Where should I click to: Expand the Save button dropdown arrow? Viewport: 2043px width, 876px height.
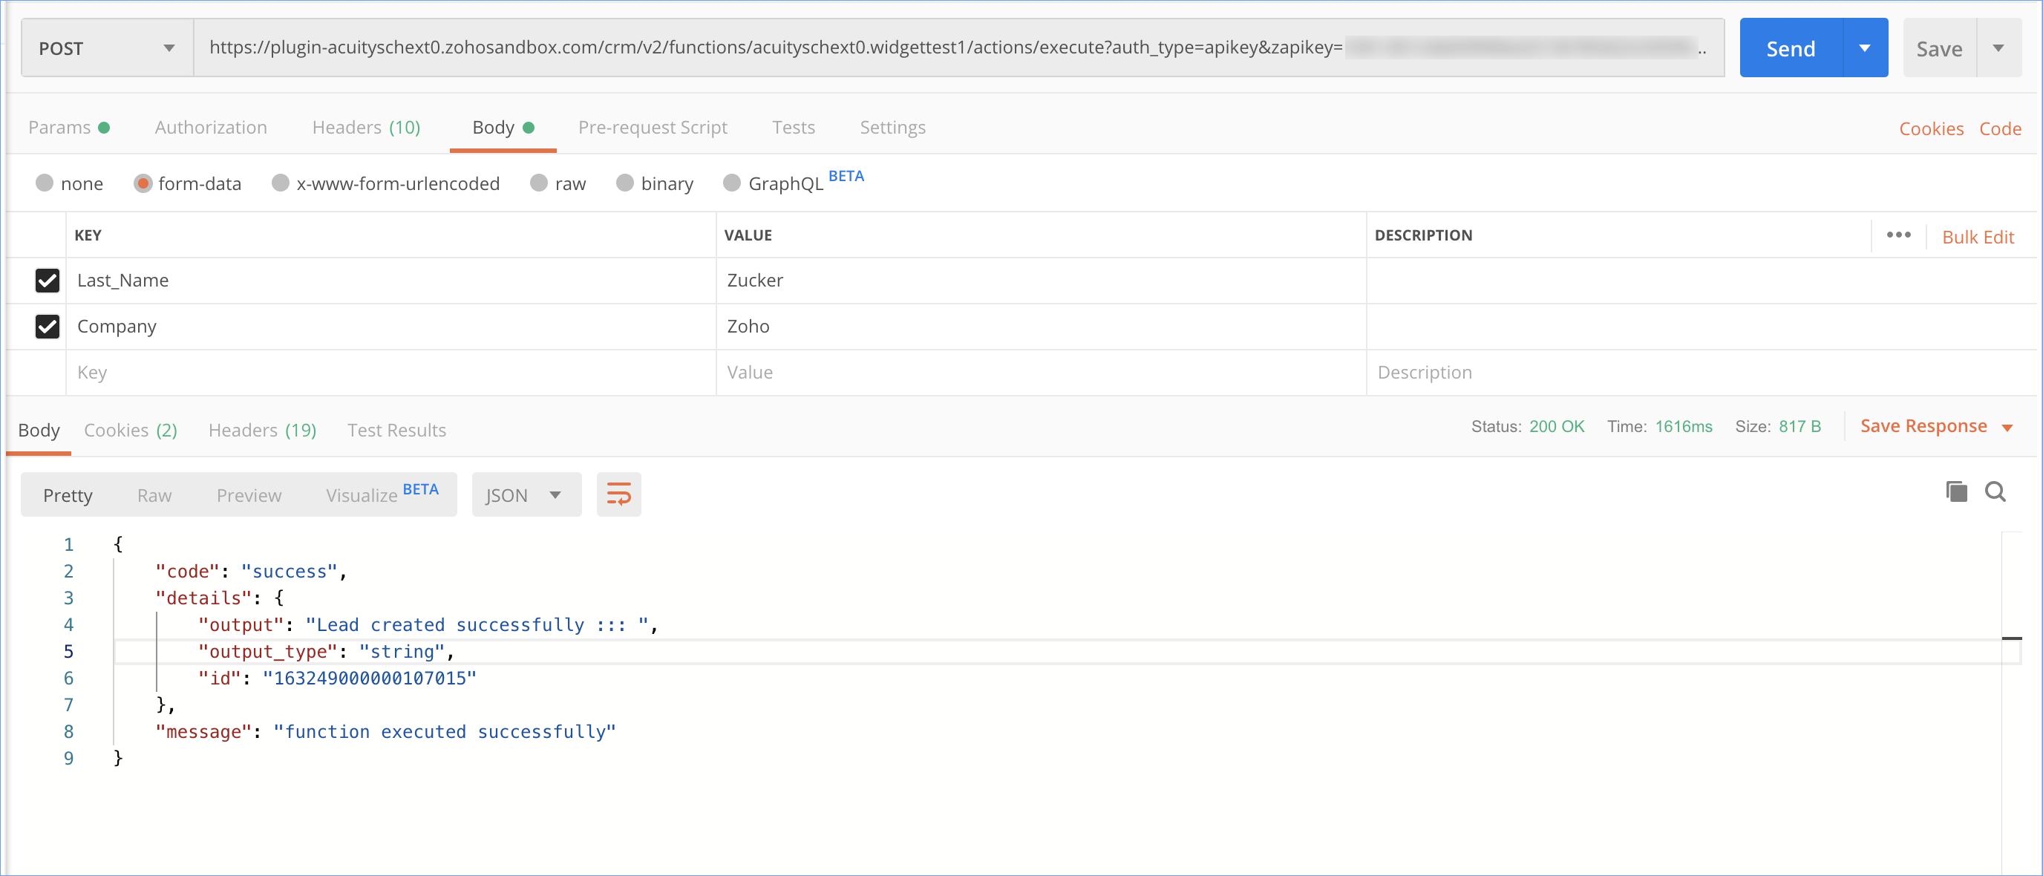click(1998, 48)
